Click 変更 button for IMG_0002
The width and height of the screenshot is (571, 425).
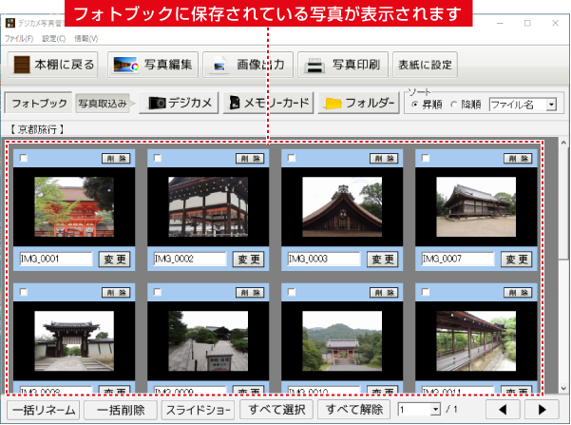click(x=248, y=259)
